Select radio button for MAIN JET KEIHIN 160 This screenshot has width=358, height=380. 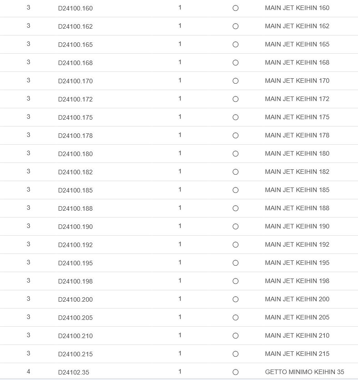point(235,8)
